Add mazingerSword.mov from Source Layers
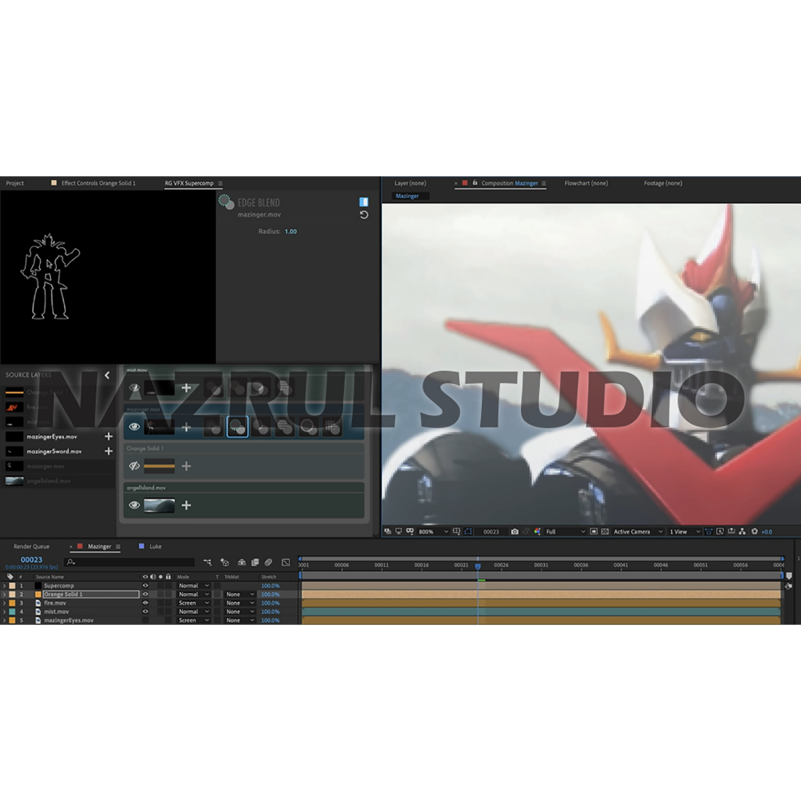Screen dimensions: 801x801 pos(109,451)
